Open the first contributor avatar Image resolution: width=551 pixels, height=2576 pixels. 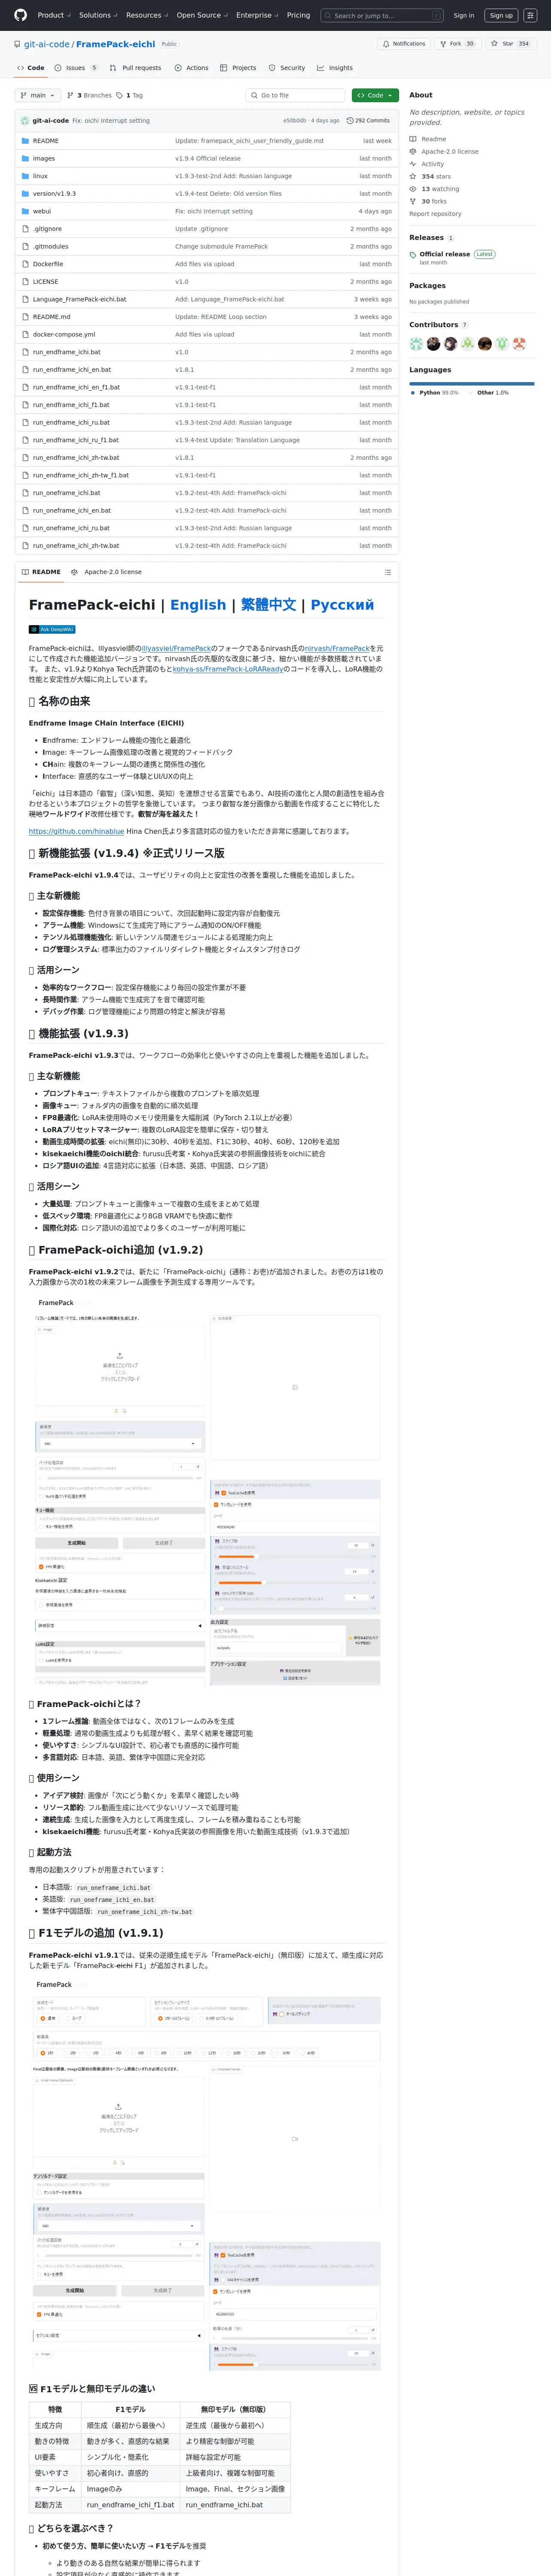(x=416, y=344)
